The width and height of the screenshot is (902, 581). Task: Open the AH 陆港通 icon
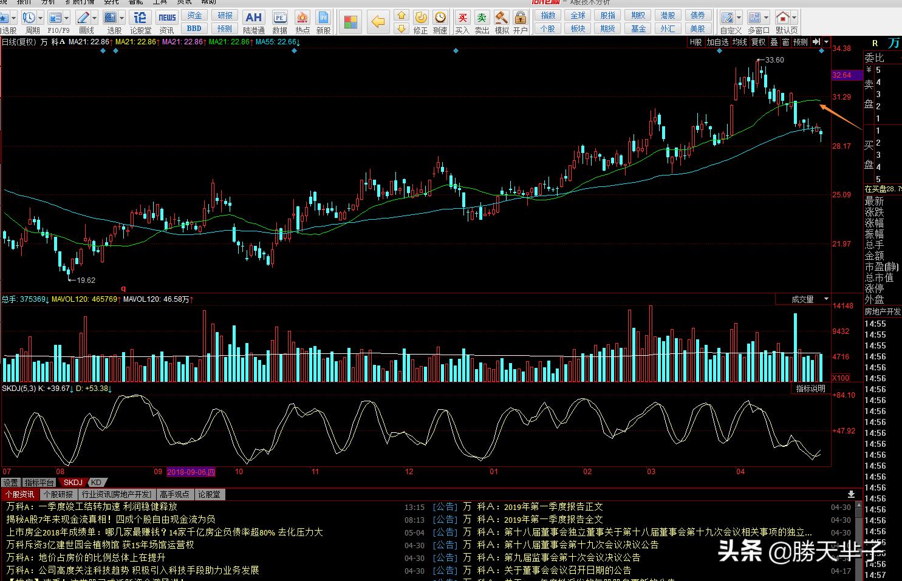point(253,18)
